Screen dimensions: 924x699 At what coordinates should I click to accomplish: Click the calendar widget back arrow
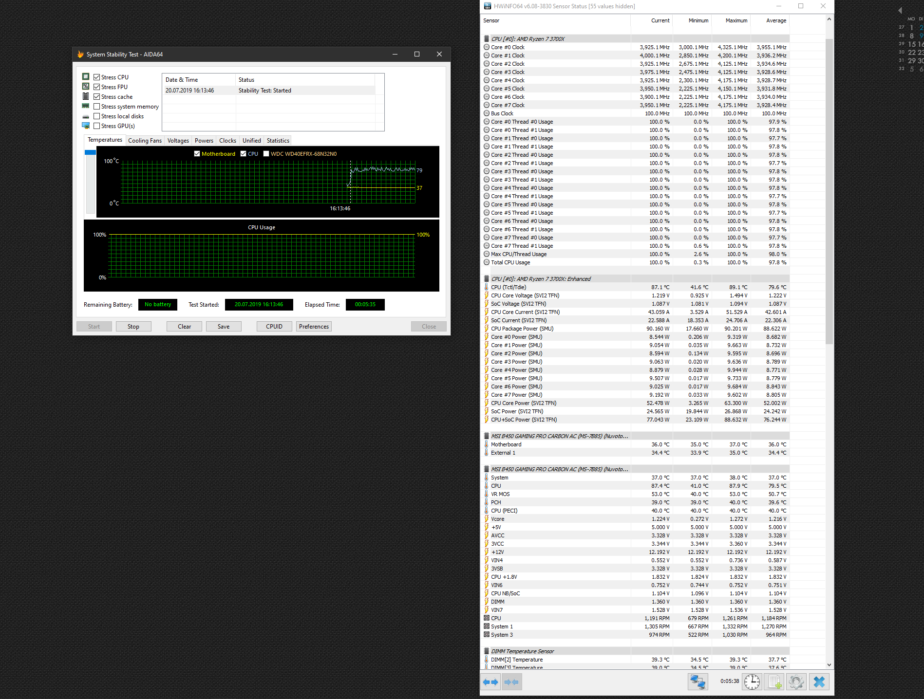tap(900, 10)
